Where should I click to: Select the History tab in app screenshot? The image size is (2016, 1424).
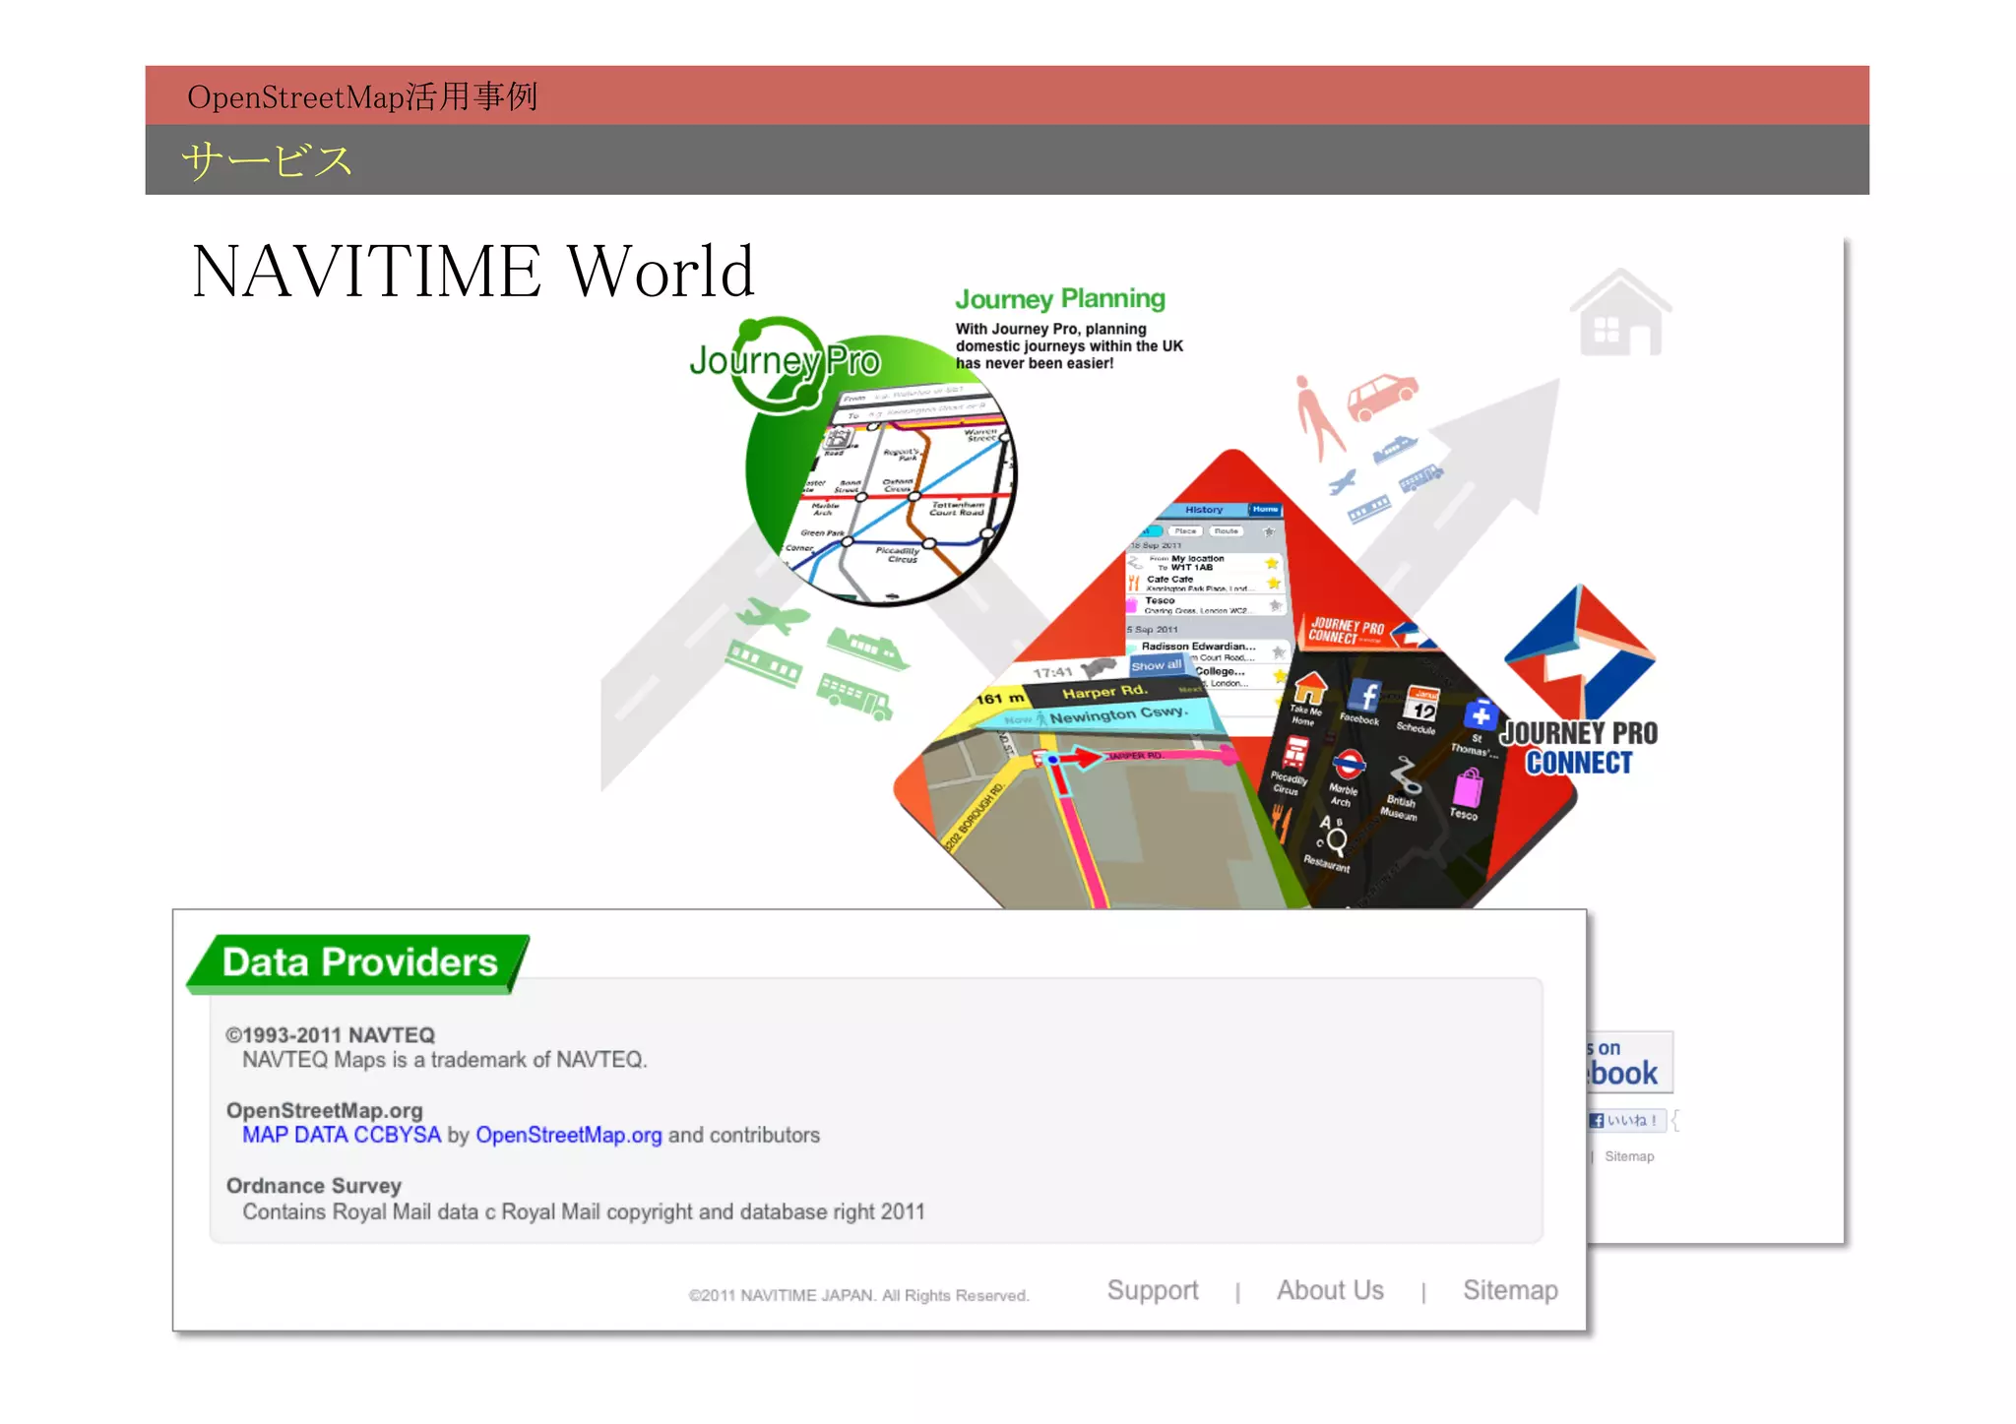pyautogui.click(x=1204, y=510)
